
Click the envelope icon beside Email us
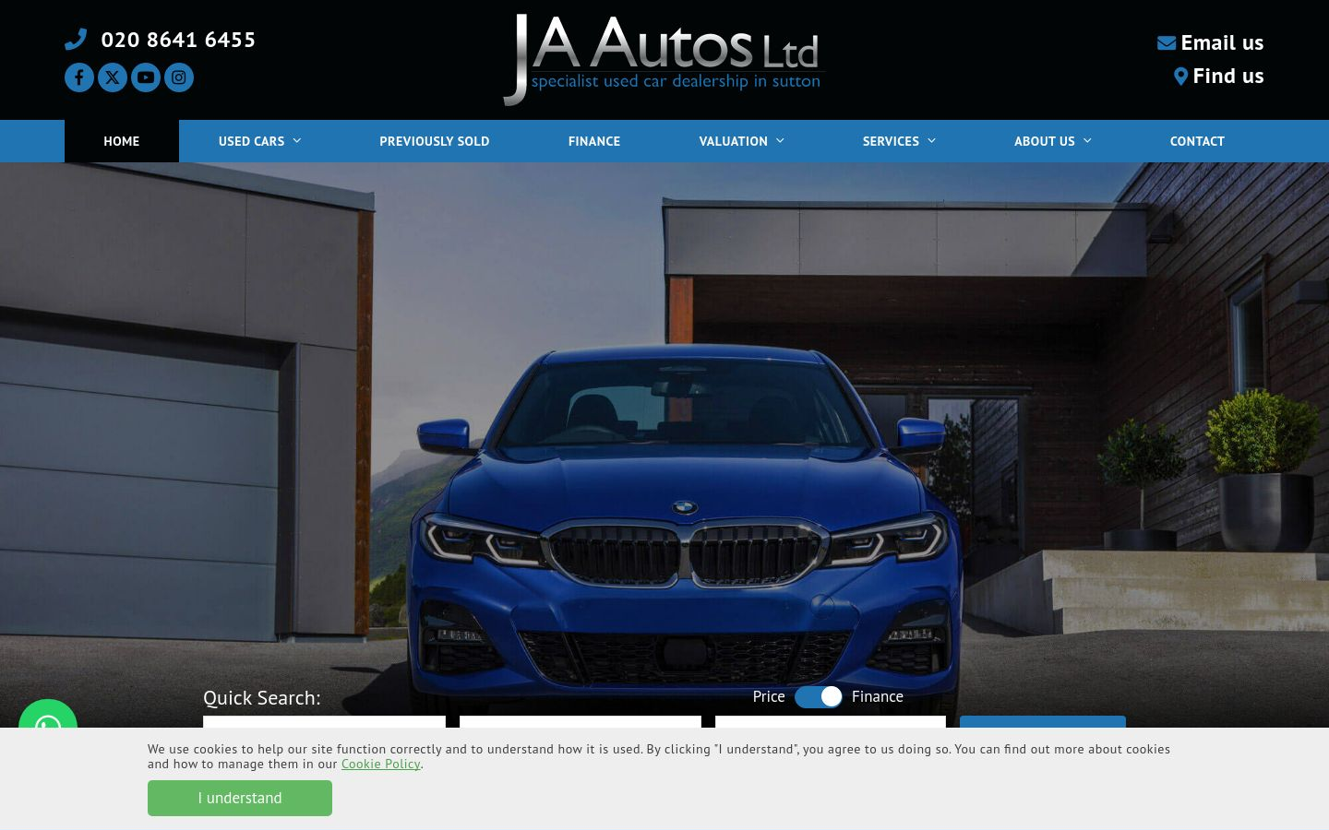[x=1167, y=42]
